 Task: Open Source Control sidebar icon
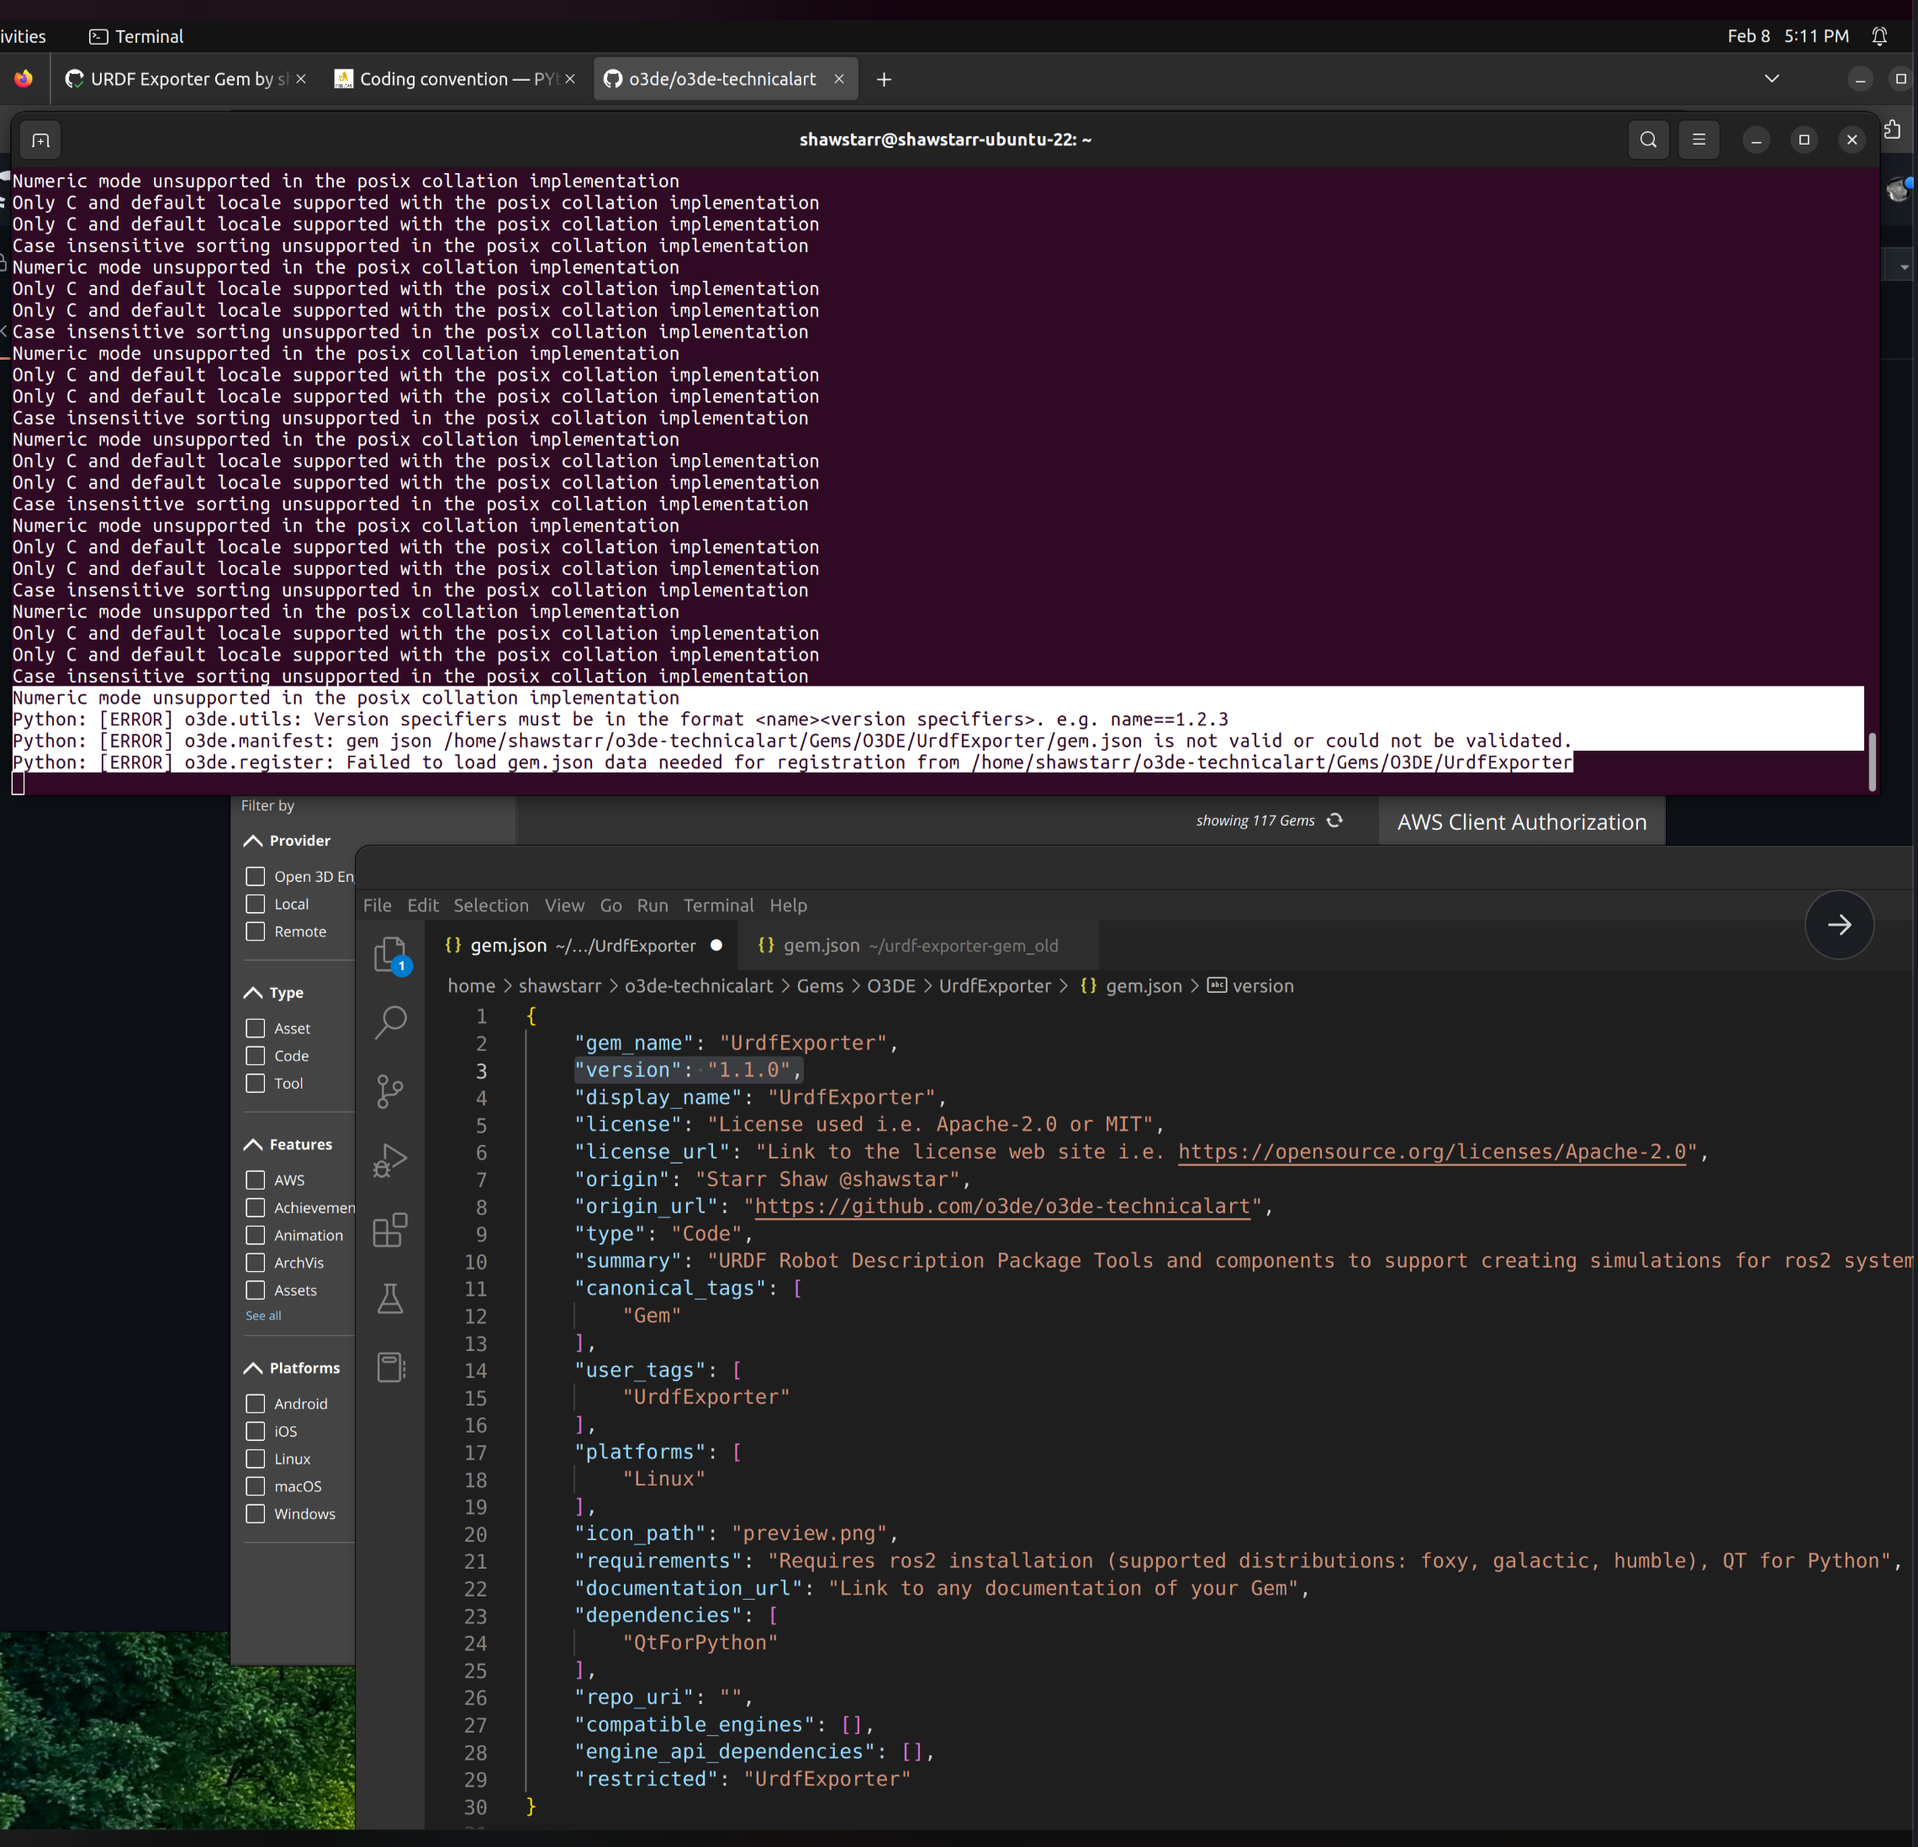point(390,1090)
